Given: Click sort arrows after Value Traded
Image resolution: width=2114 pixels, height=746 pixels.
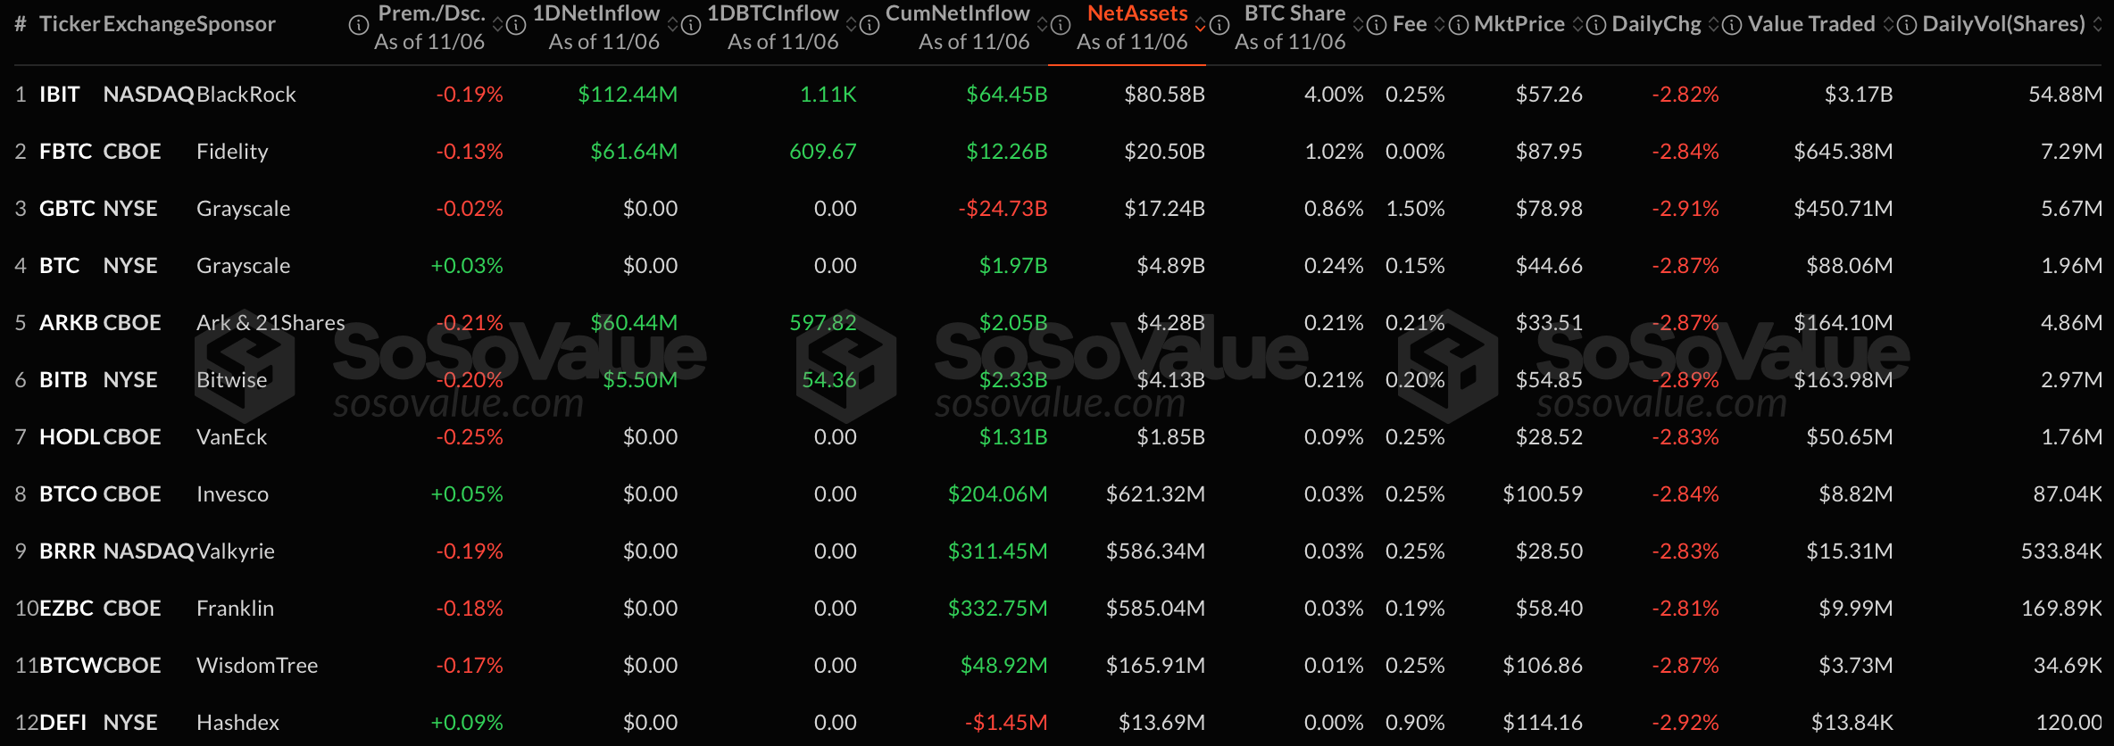Looking at the screenshot, I should (1888, 25).
